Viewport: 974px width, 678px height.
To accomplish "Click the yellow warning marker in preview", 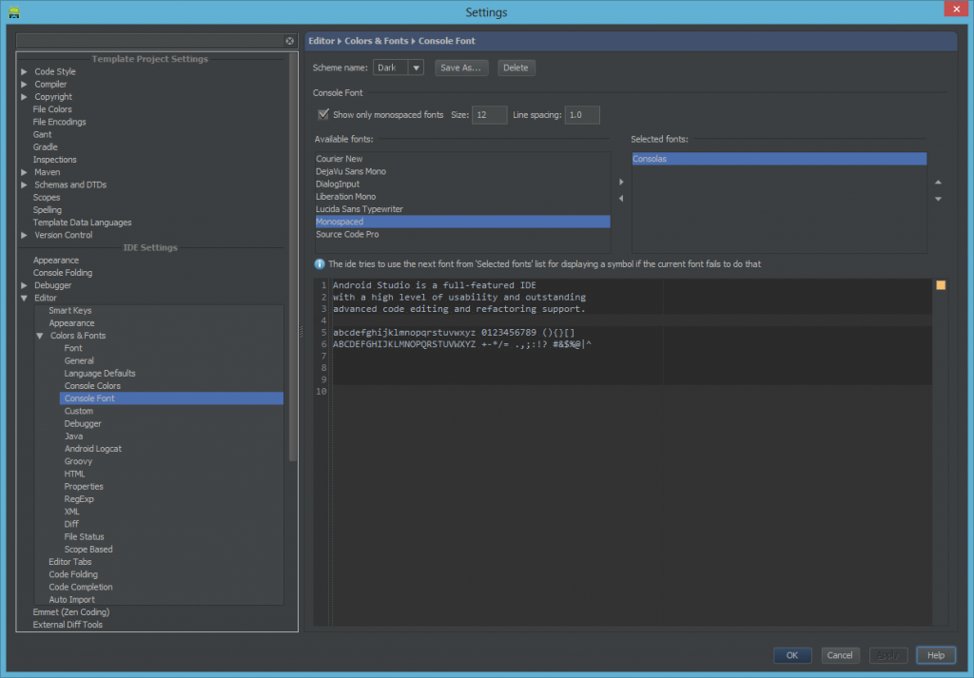I will point(941,285).
